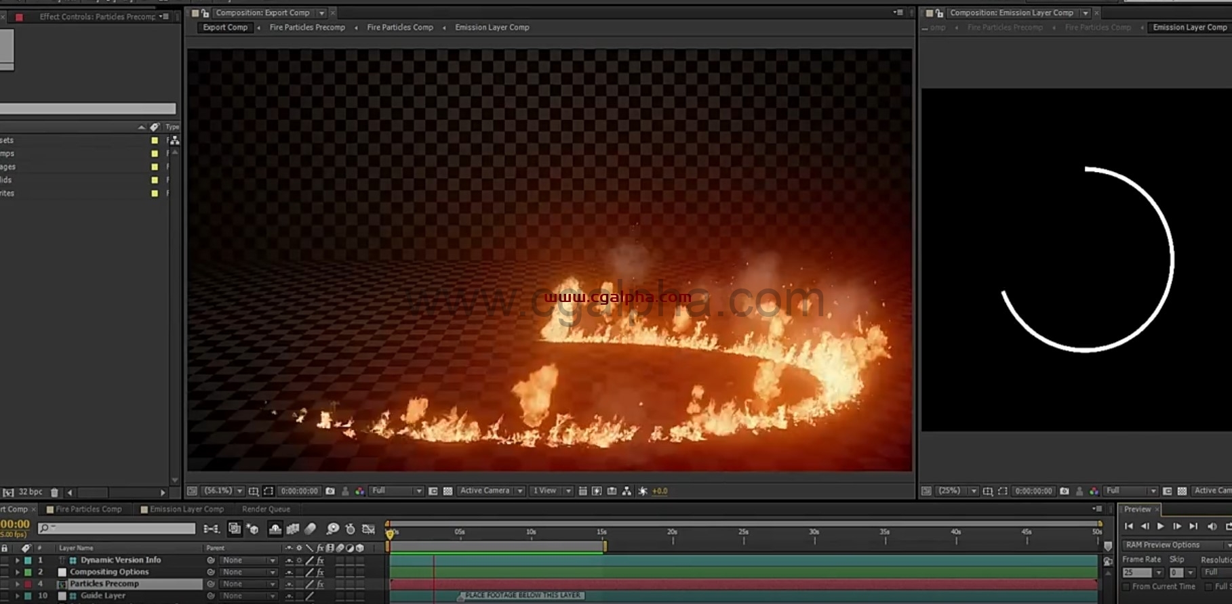The image size is (1232, 604).
Task: Open the Graph Editor from the timeline toolbar
Action: [x=368, y=528]
